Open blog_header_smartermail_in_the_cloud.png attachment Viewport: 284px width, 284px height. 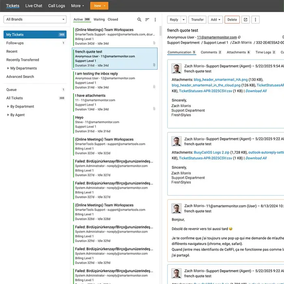coord(206,85)
